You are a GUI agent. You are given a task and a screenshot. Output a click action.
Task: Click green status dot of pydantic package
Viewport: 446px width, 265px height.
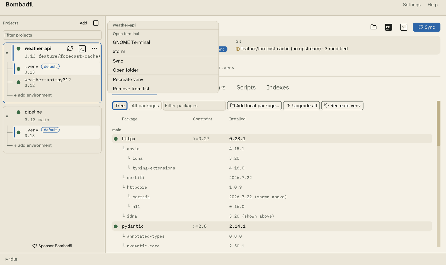[116, 226]
